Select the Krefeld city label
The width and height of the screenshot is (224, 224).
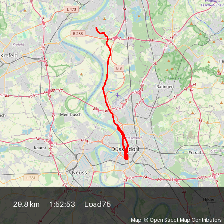pyautogui.click(x=9, y=55)
